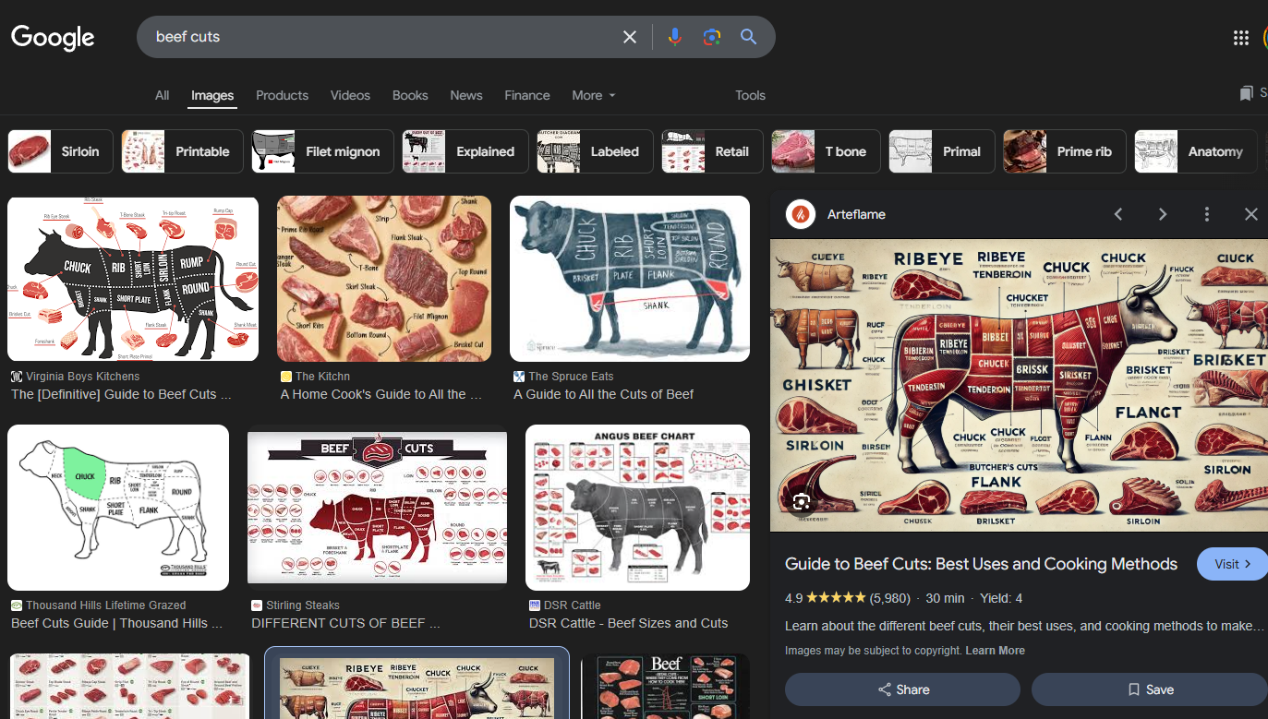
Task: Click The Kitchn source name
Action: pyautogui.click(x=322, y=376)
